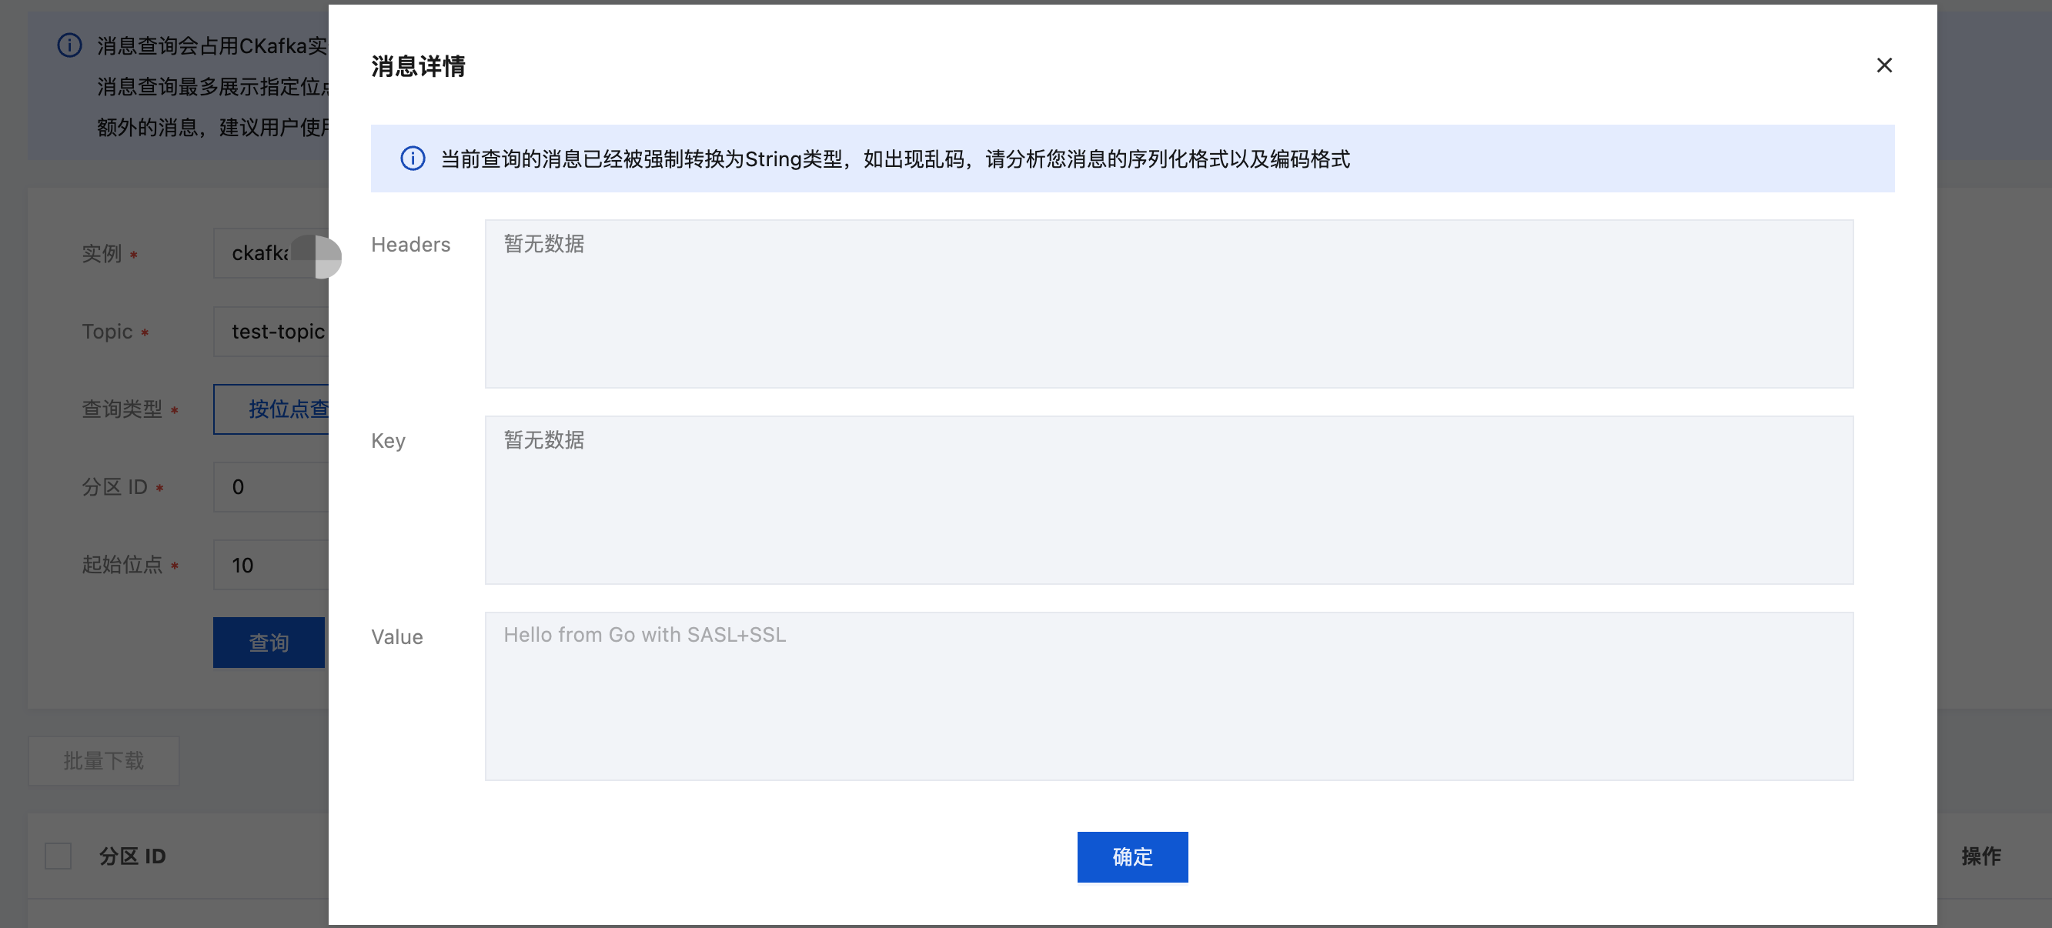Click inside the Headers text area

point(1168,303)
